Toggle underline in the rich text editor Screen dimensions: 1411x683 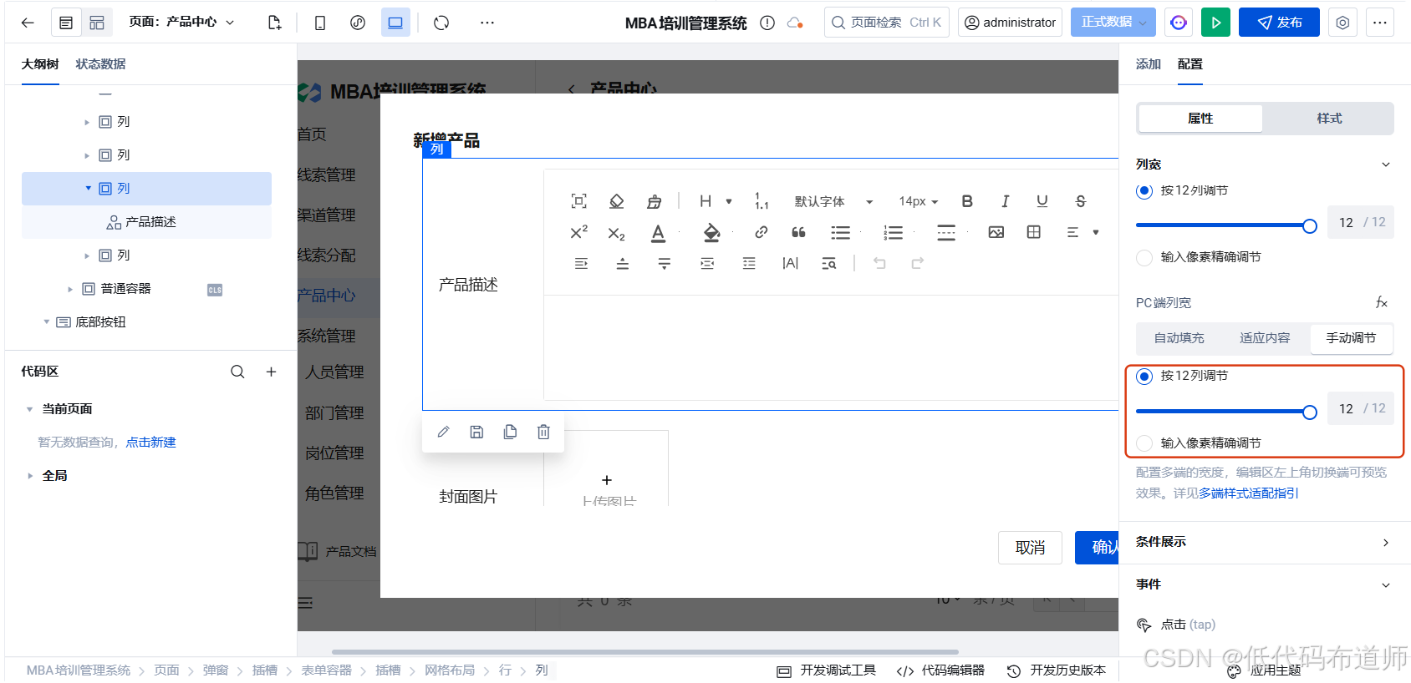[x=1042, y=201]
